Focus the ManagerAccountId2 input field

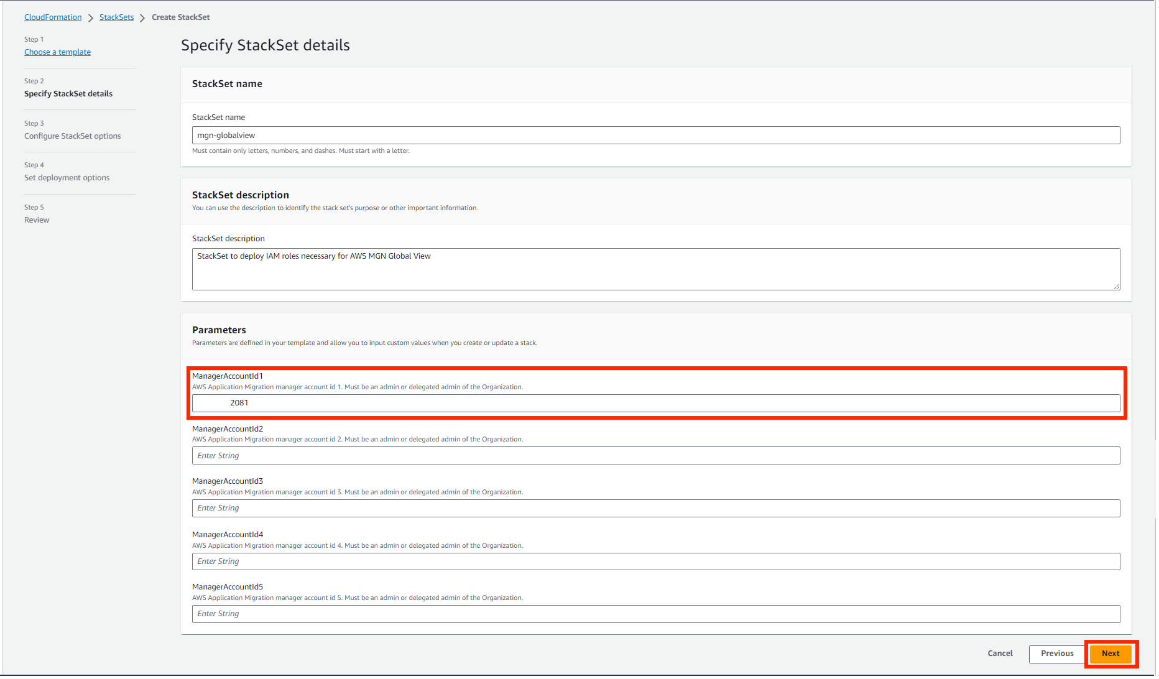656,456
